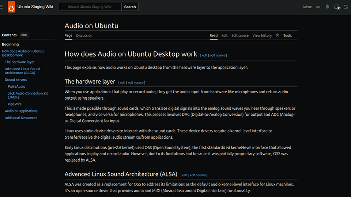Click edit beside The hardware layer heading

click(122, 82)
